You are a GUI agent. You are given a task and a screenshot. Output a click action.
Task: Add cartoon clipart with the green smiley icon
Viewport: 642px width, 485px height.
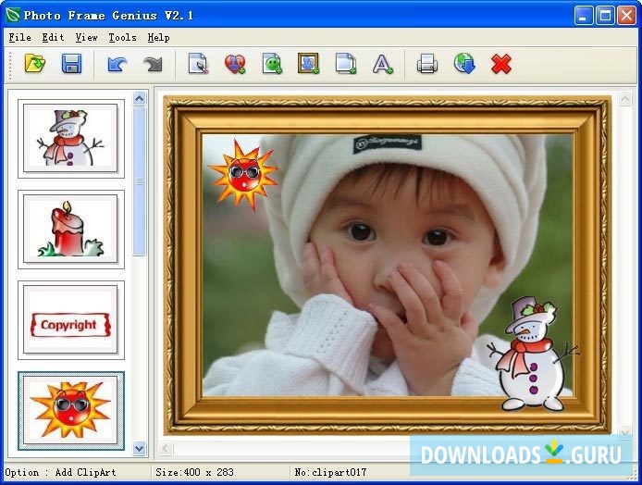tap(272, 64)
